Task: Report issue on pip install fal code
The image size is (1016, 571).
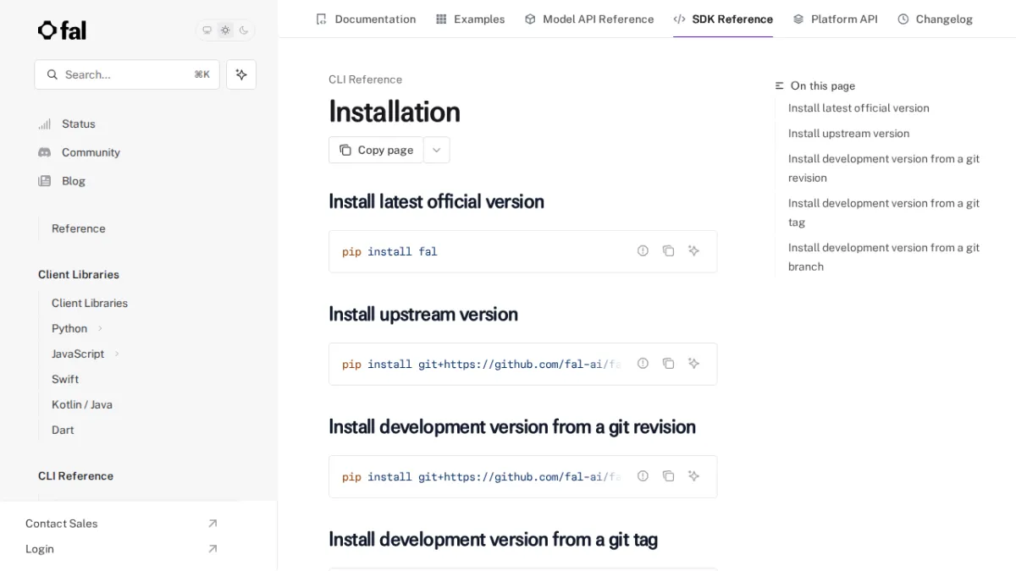Action: click(643, 251)
